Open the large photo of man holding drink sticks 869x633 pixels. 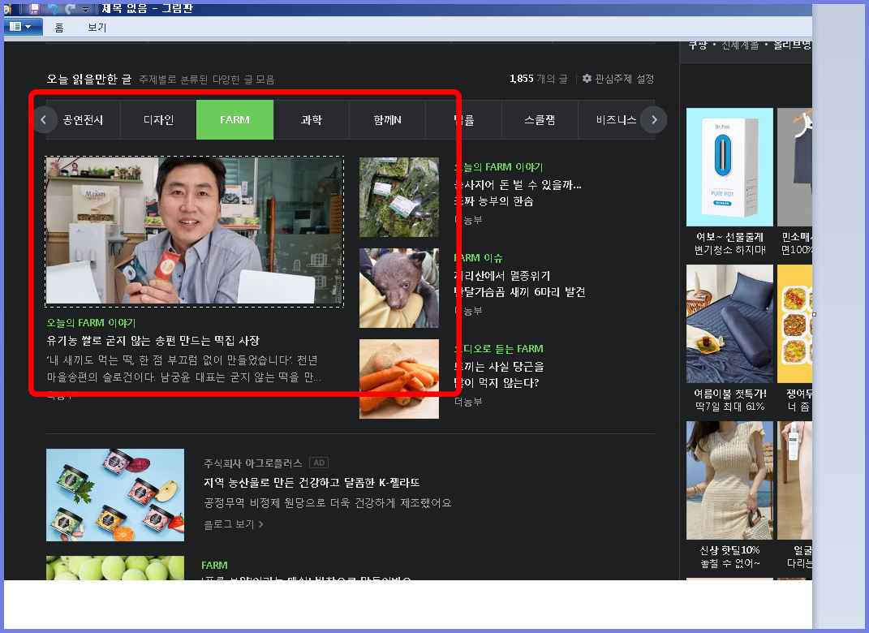pos(195,231)
